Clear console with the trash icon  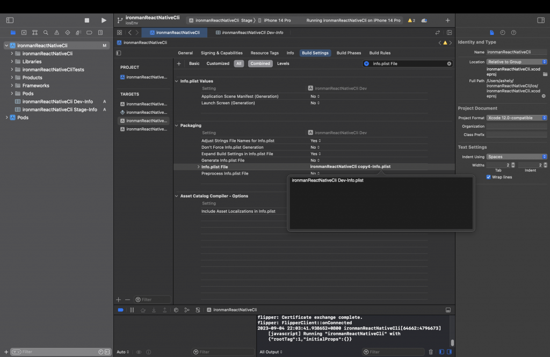(431, 352)
